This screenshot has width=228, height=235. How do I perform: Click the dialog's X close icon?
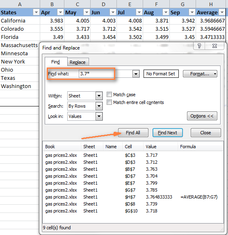(x=214, y=46)
